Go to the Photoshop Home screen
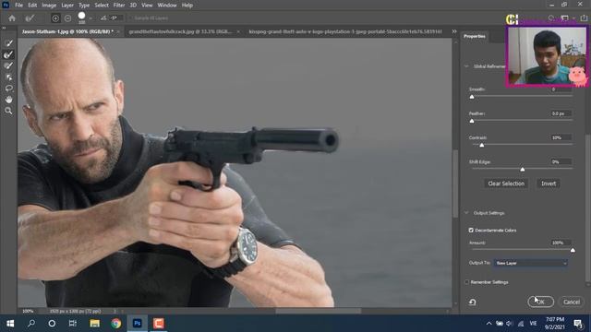This screenshot has width=591, height=332. [x=12, y=18]
